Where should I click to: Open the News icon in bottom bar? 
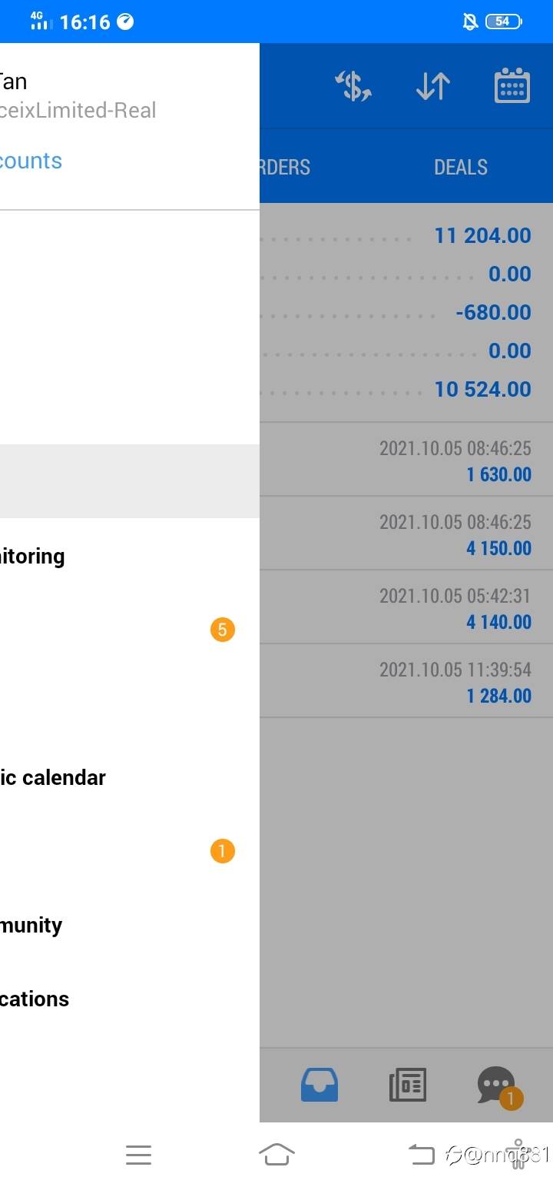[407, 1085]
